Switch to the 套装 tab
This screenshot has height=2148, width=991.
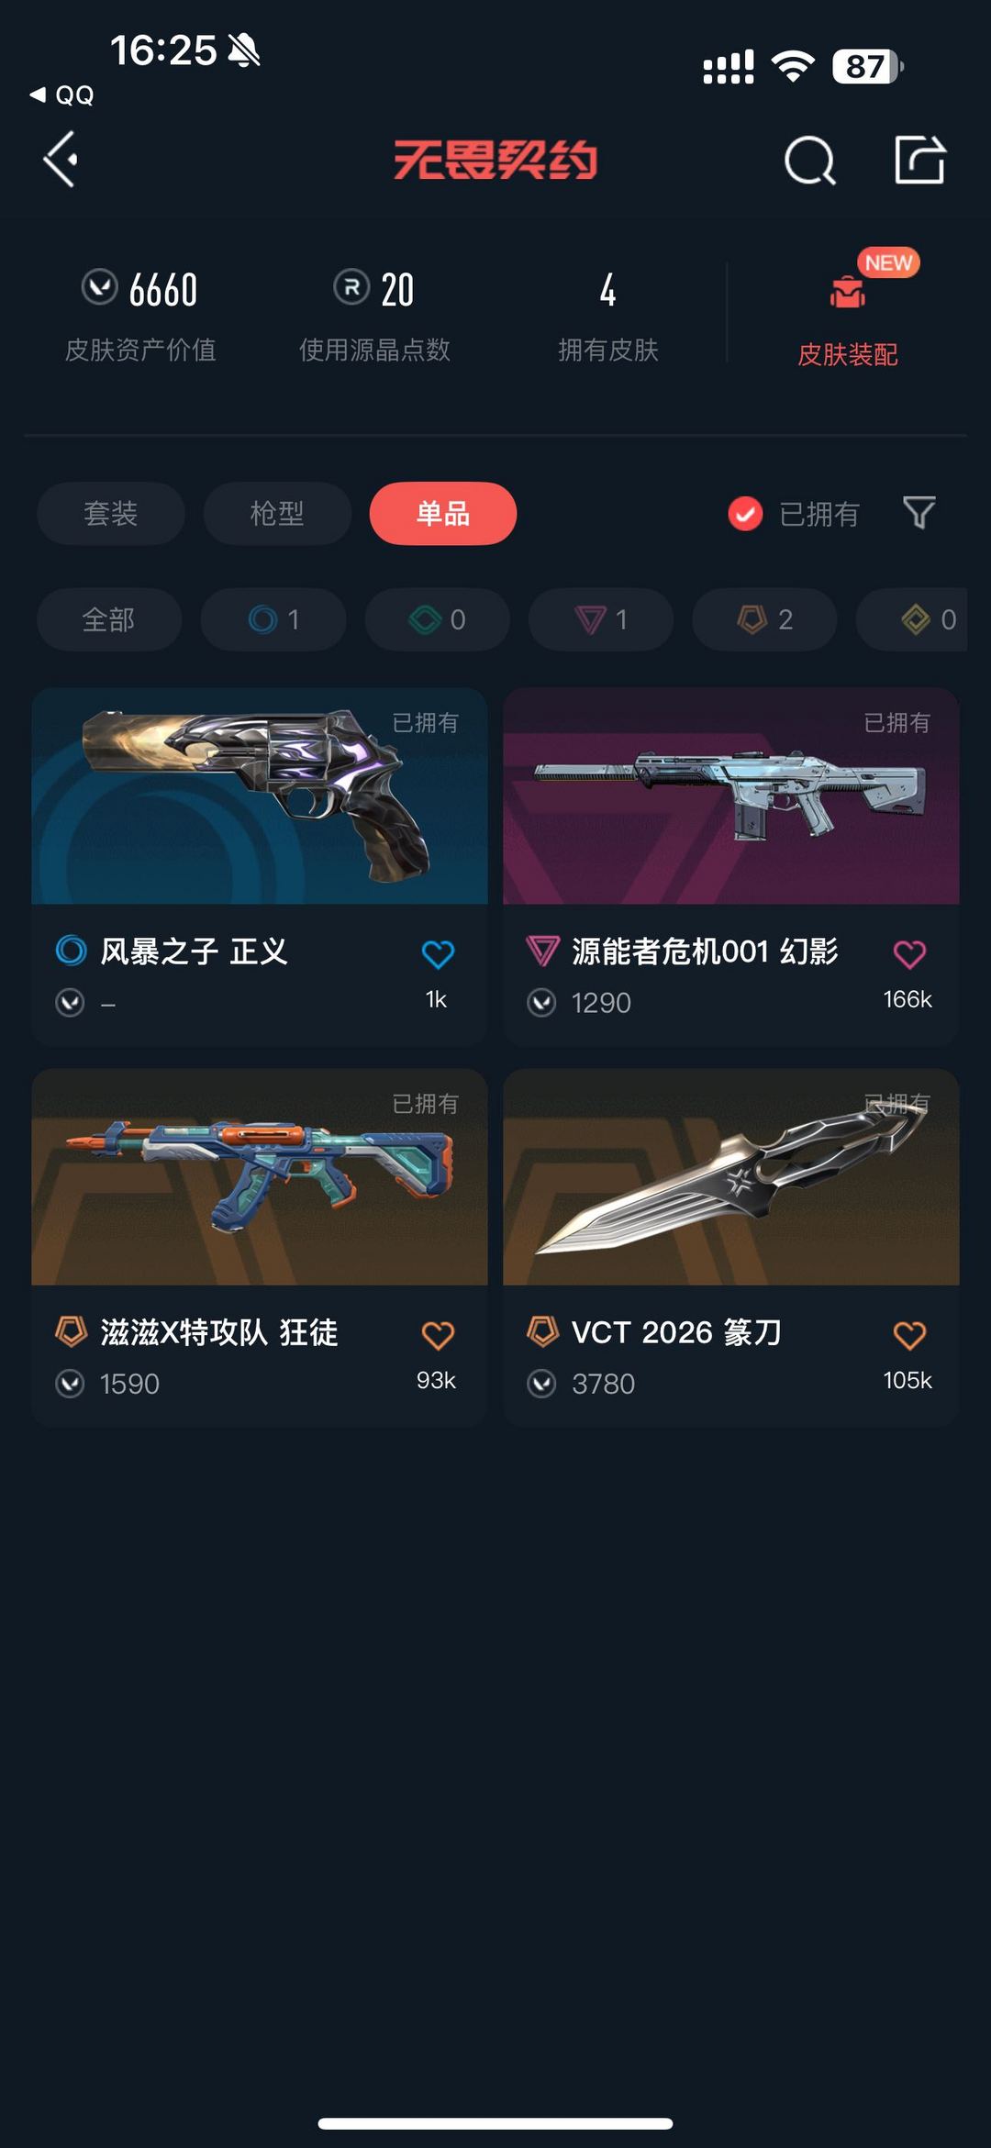tap(111, 513)
